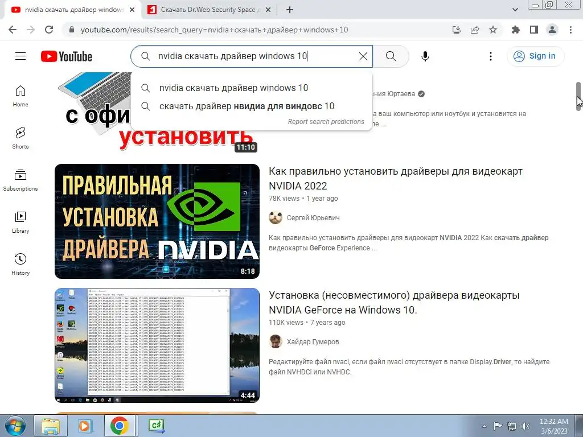This screenshot has height=437, width=583.
Task: Open channel Сергей Юрьевич
Action: click(313, 218)
